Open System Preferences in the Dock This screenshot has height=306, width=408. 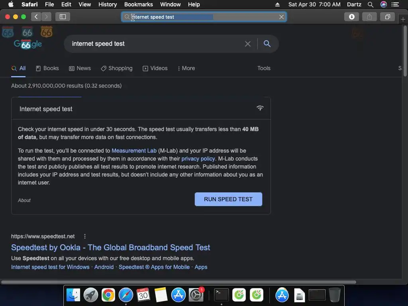pyautogui.click(x=196, y=295)
